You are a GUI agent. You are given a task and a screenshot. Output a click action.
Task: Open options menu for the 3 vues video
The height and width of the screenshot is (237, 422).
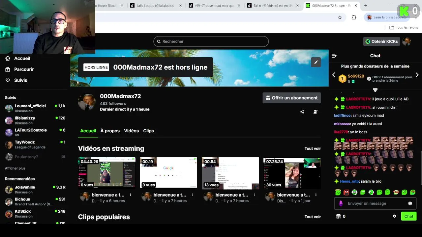tap(192, 195)
